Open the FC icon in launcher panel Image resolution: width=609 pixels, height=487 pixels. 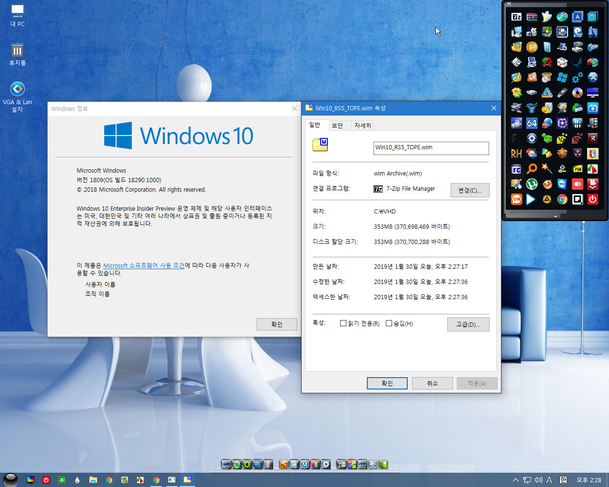(516, 169)
